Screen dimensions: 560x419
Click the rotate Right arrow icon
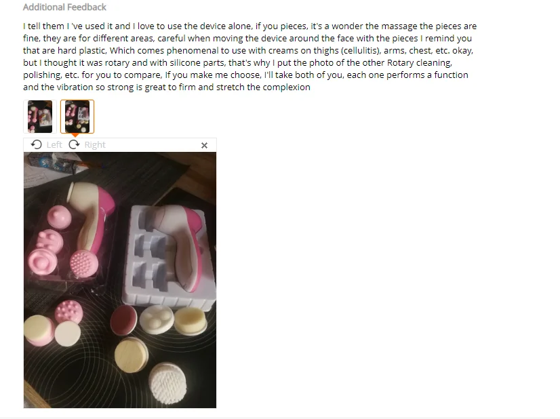[x=75, y=144]
